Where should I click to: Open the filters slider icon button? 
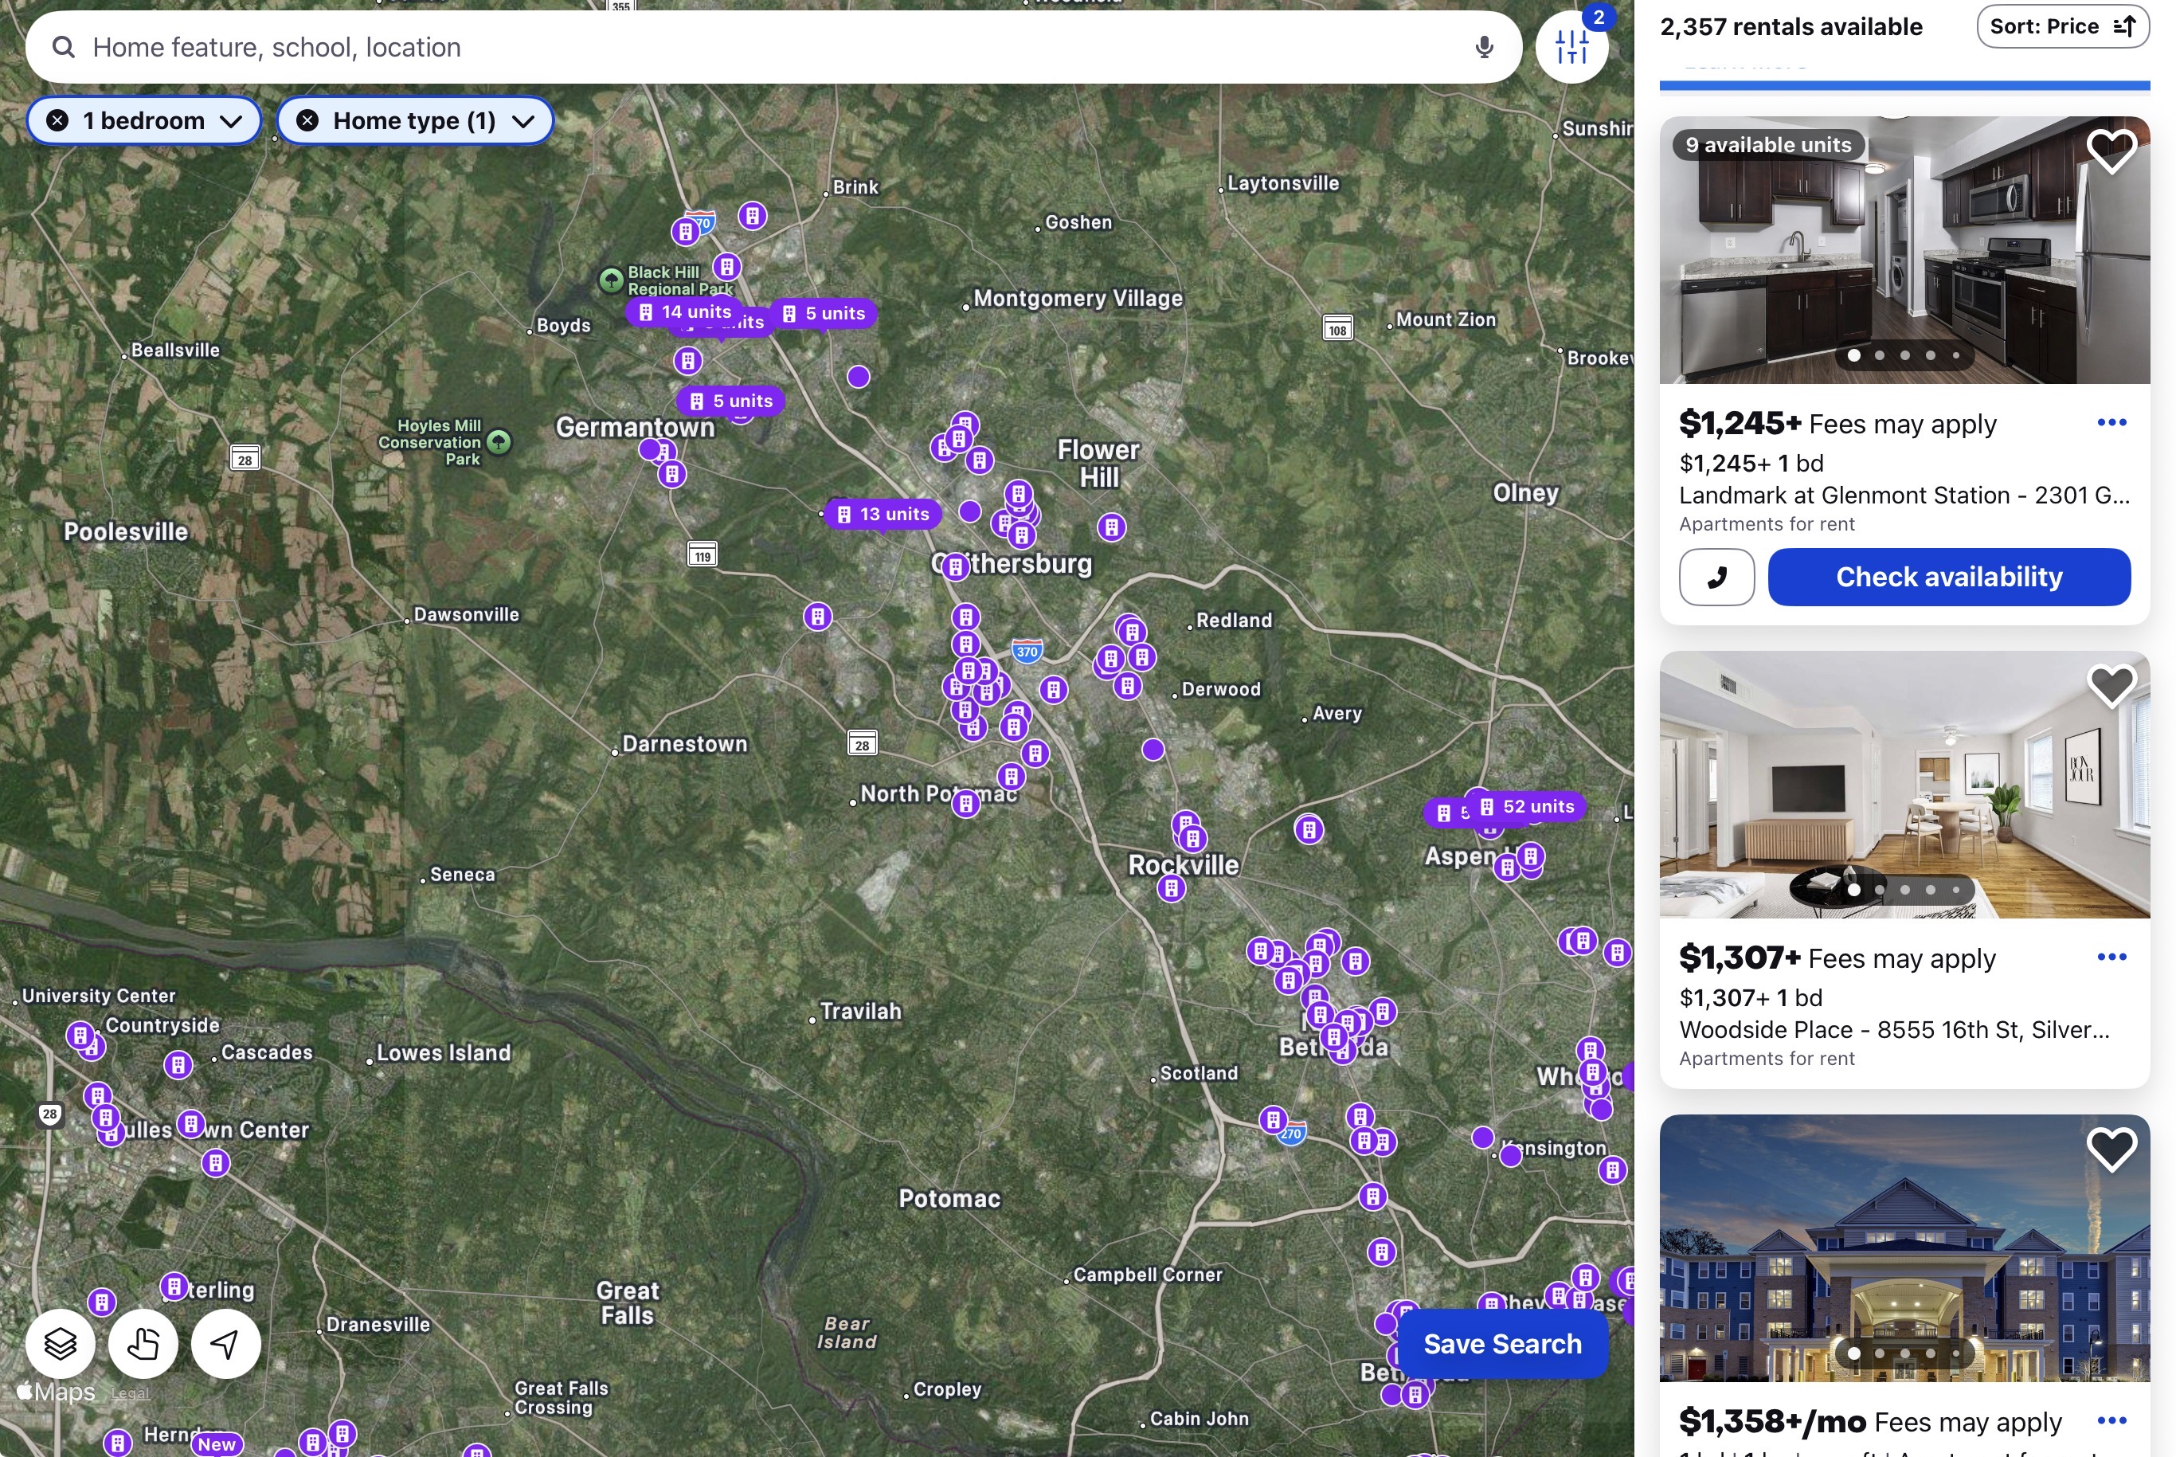point(1571,47)
